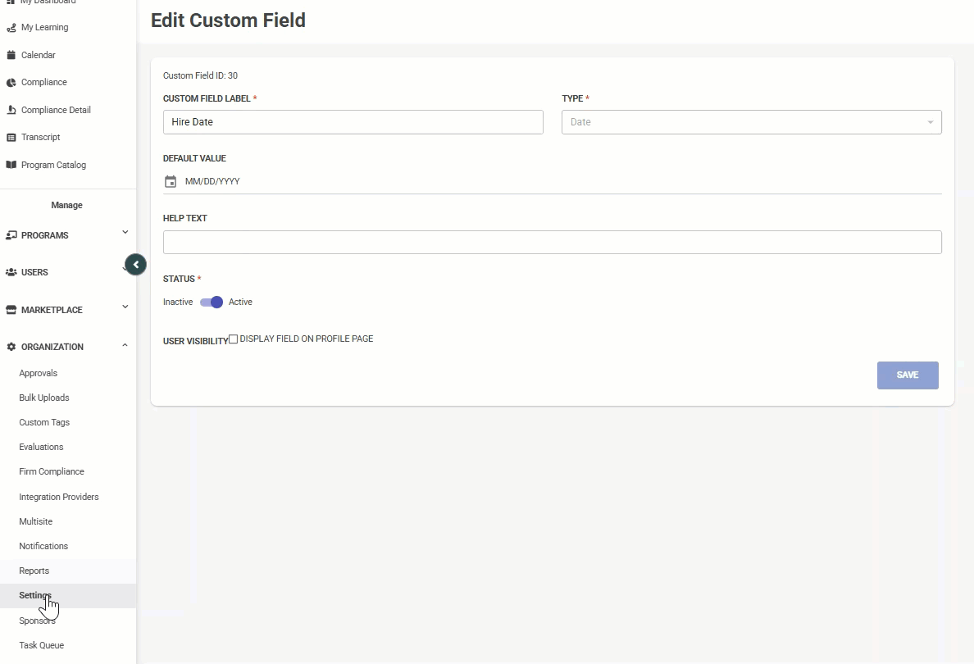Viewport: 974px width, 664px height.
Task: Click the Custom Field Label input
Action: point(353,122)
